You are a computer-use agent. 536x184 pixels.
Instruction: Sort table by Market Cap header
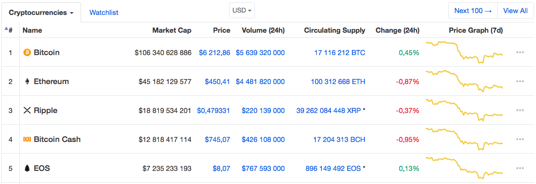tap(171, 30)
